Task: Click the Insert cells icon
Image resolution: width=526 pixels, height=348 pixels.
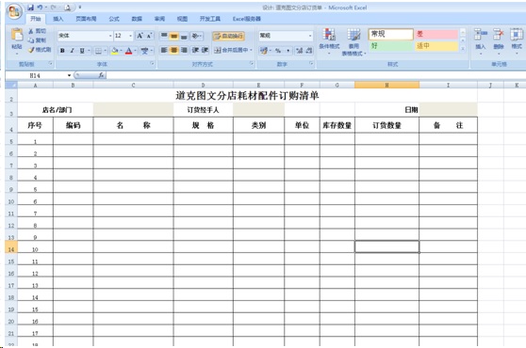Action: pyautogui.click(x=481, y=35)
